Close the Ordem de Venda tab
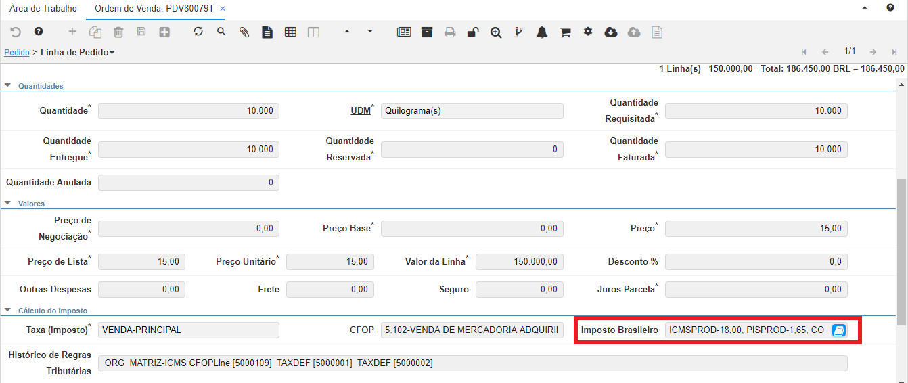This screenshot has width=908, height=383. [223, 8]
